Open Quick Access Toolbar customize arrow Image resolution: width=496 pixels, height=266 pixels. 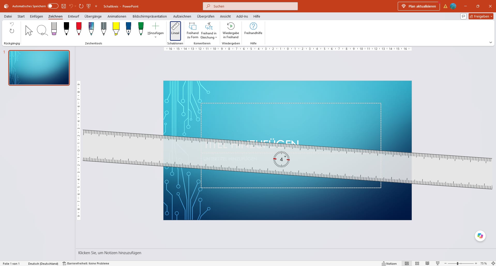[x=96, y=6]
